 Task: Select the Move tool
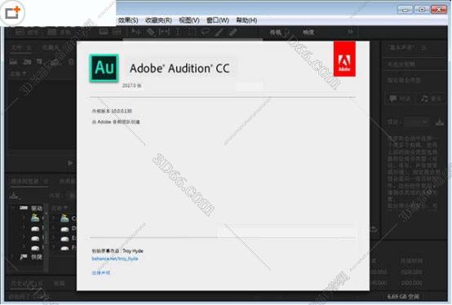point(135,32)
